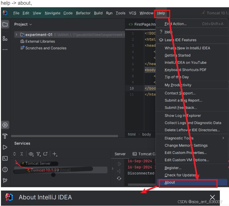Choose Tip of the Day
Image resolution: width=229 pixels, height=206 pixels.
(192, 77)
